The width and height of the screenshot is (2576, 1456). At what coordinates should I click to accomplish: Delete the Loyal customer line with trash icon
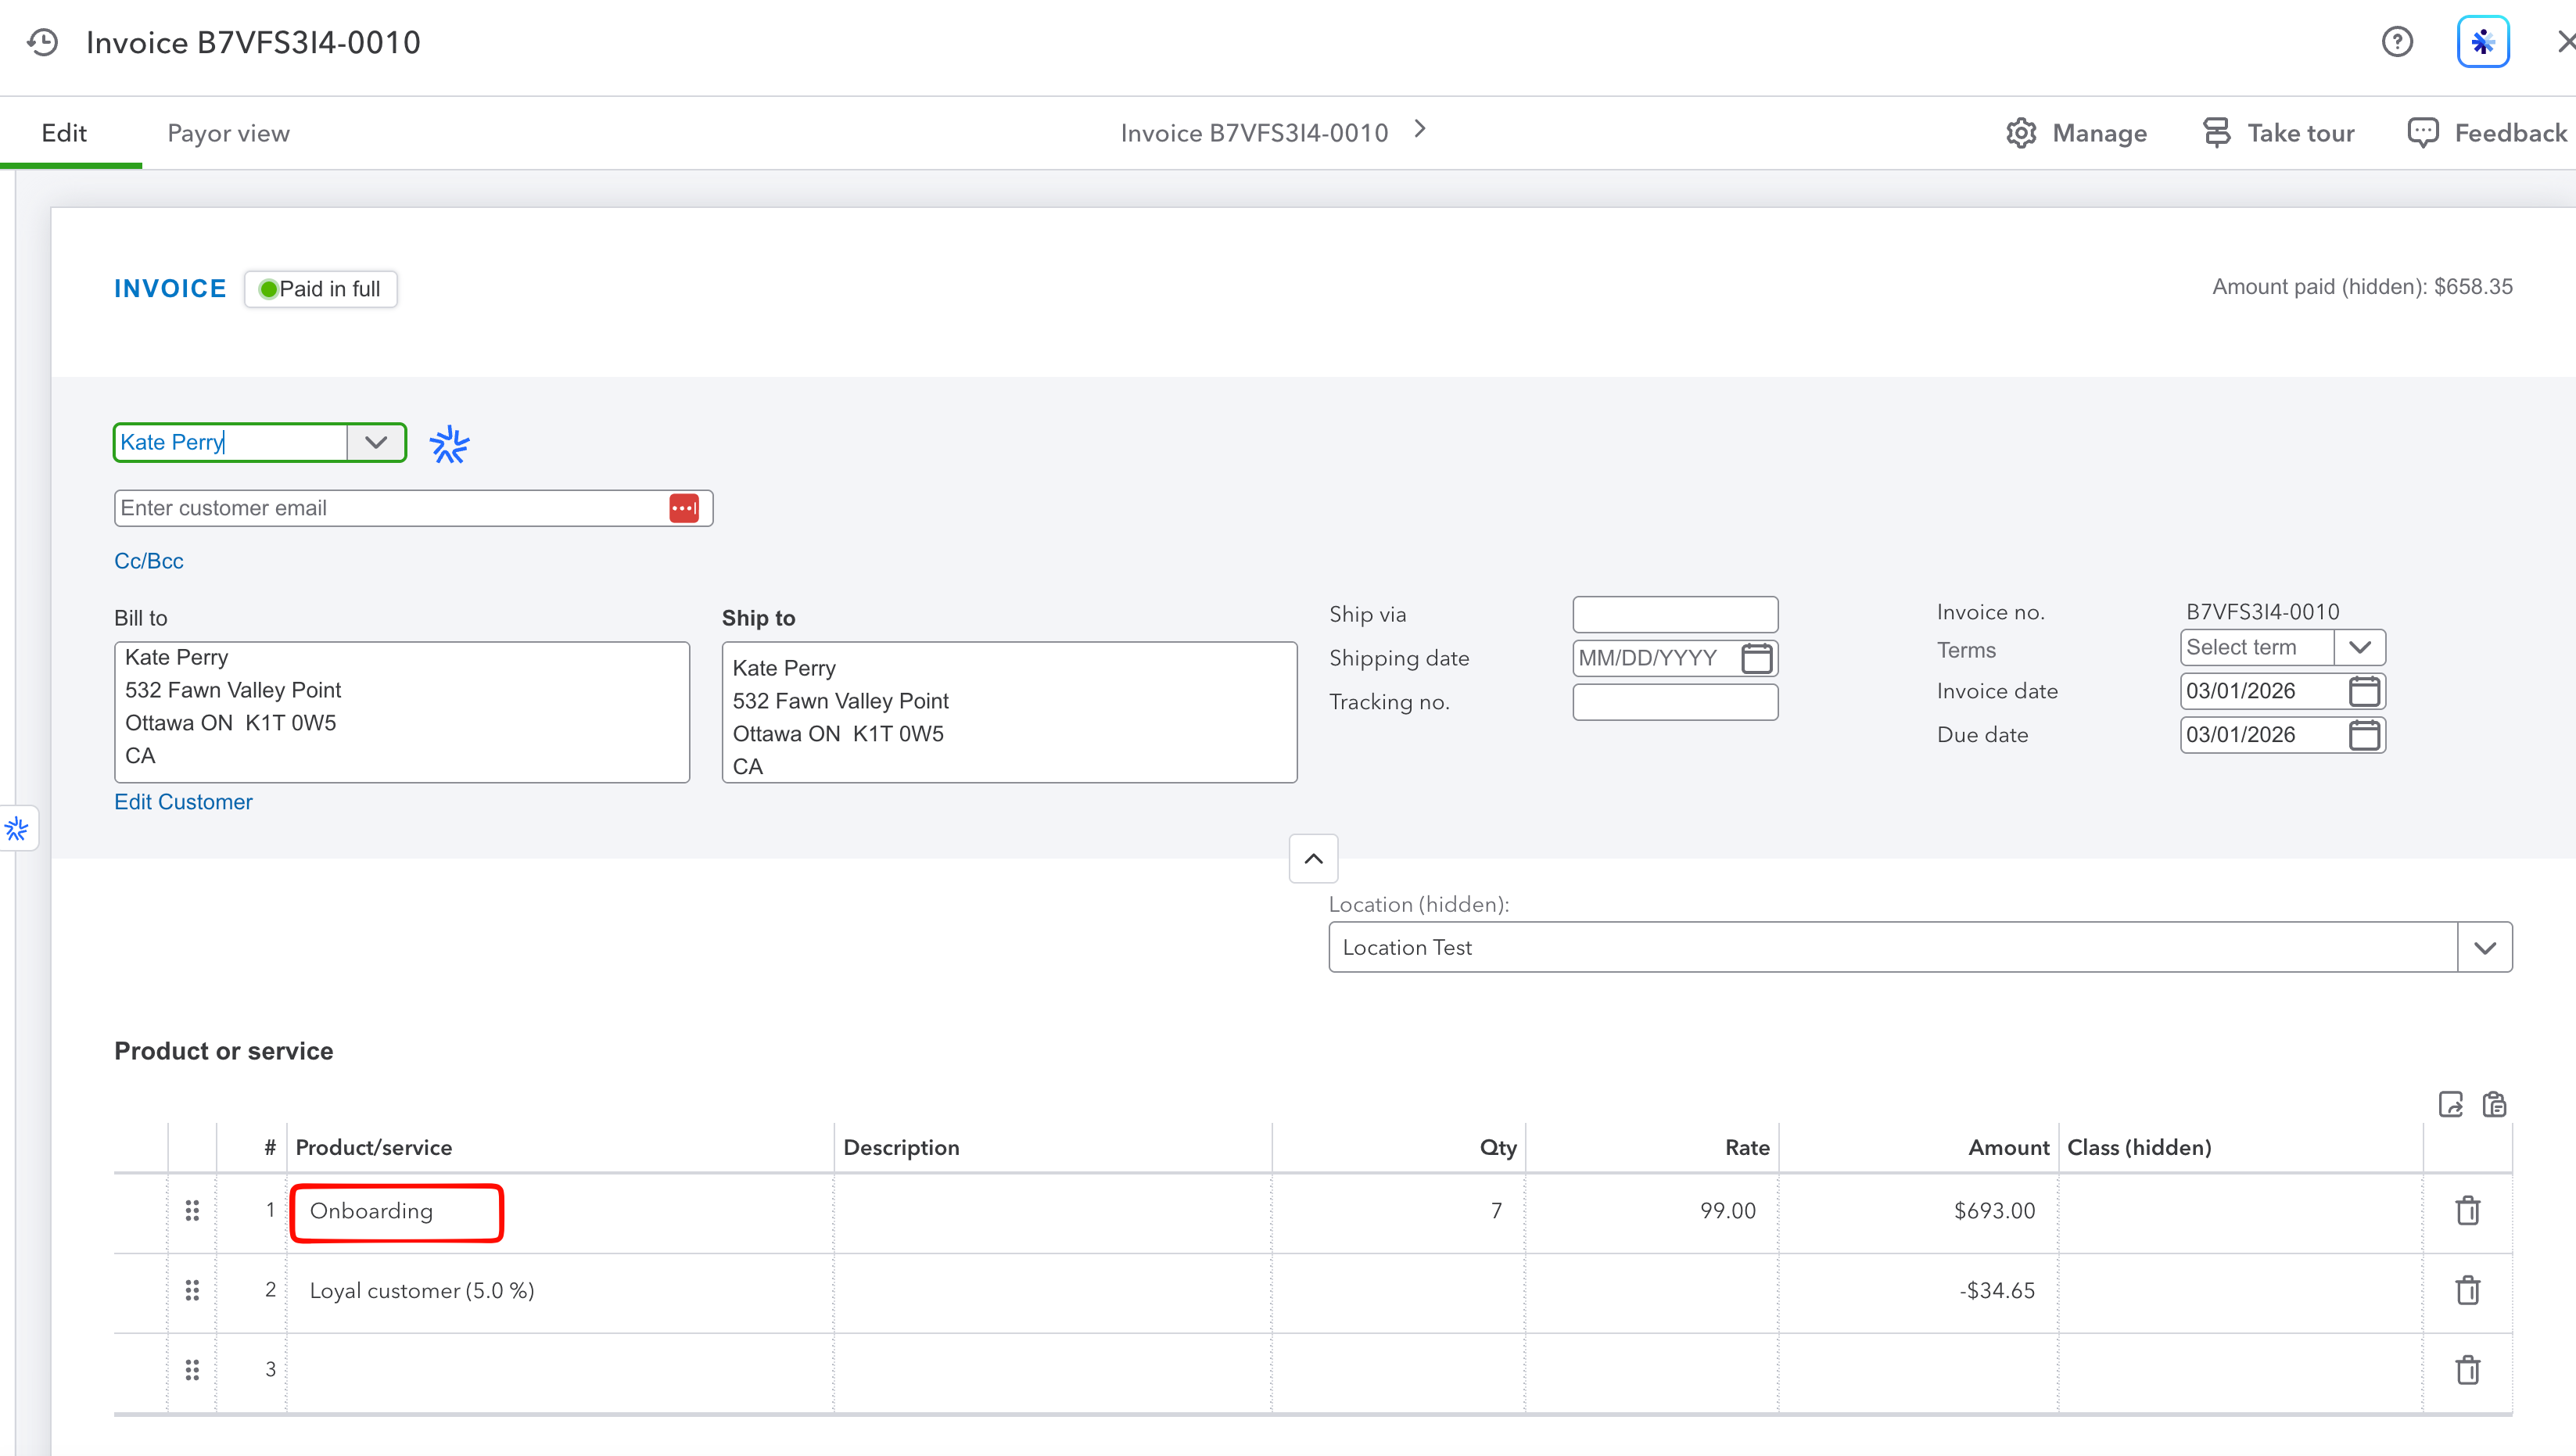[x=2468, y=1290]
